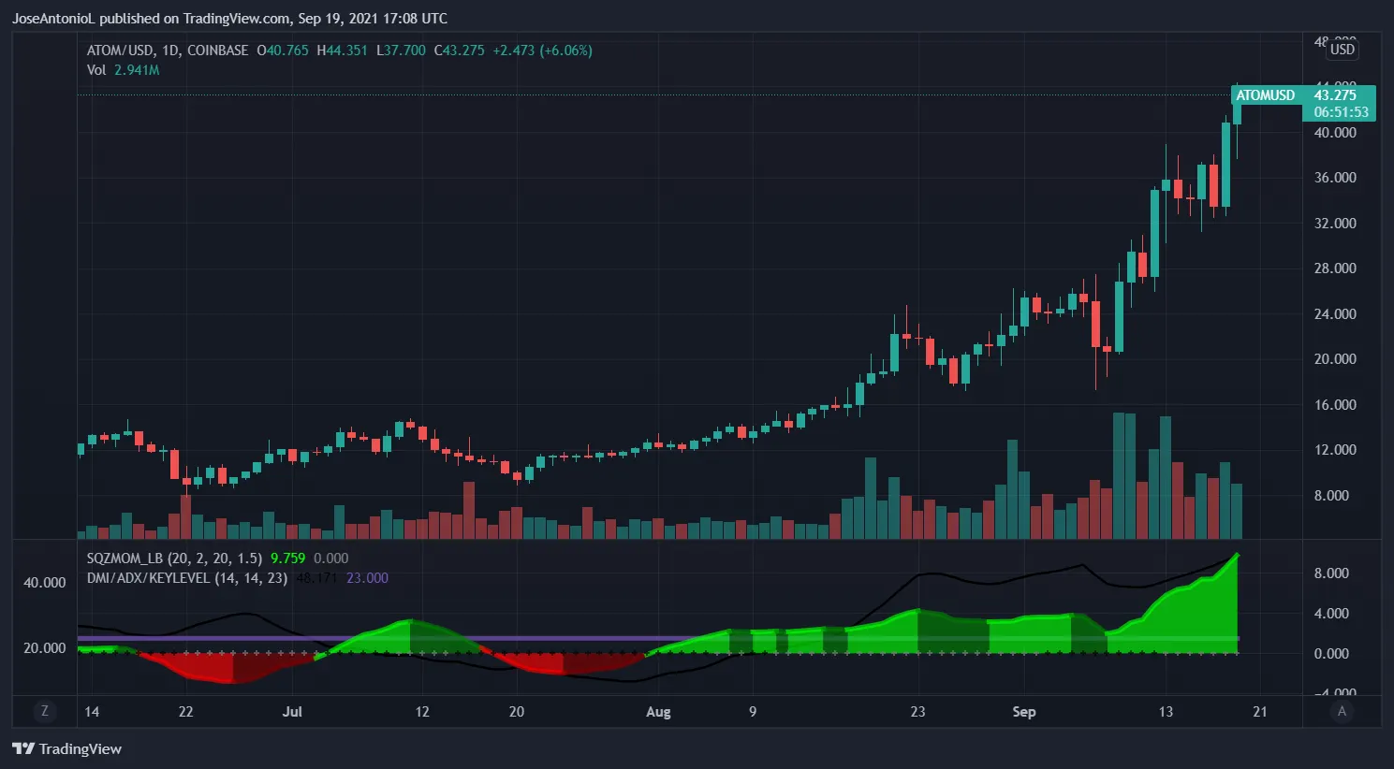This screenshot has height=769, width=1394.
Task: Click the countdown timer 06:51:53
Action: (1341, 112)
